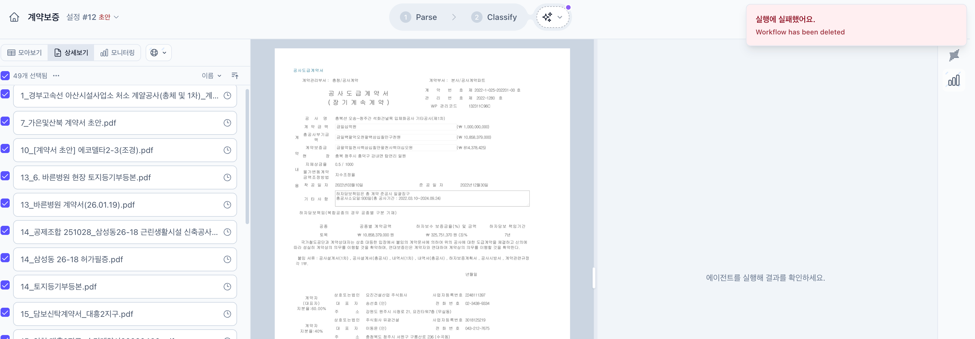Switch to the 상세보기 tab

pyautogui.click(x=71, y=53)
